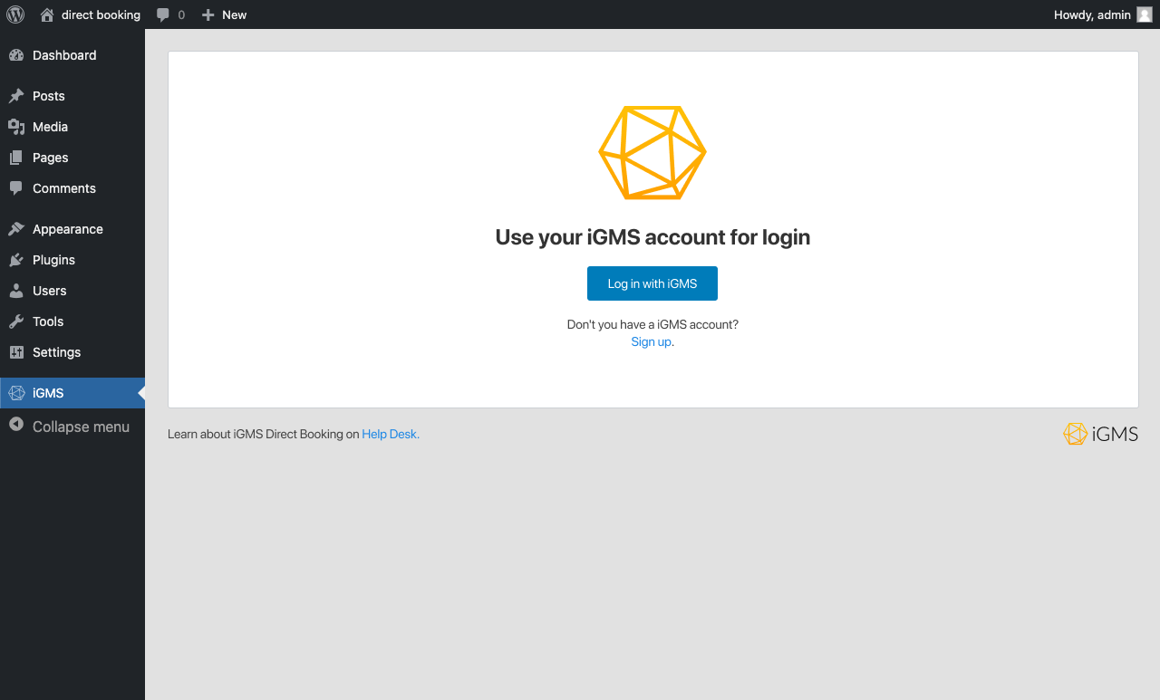Click the Pages icon in sidebar
The image size is (1160, 700).
point(16,158)
